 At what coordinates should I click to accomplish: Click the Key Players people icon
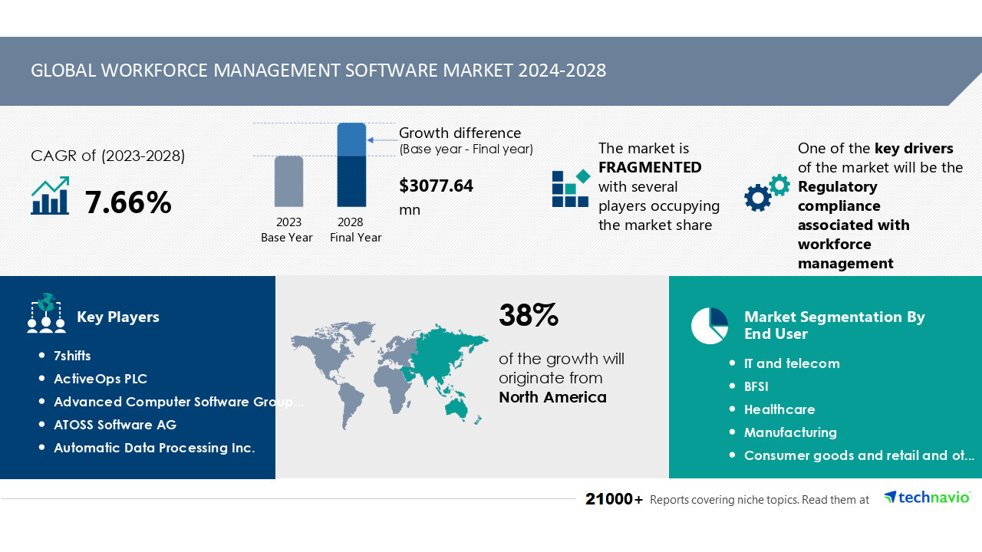(x=46, y=313)
